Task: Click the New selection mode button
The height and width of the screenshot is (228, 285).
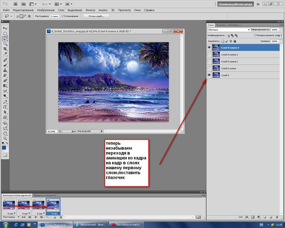Action: [17, 16]
